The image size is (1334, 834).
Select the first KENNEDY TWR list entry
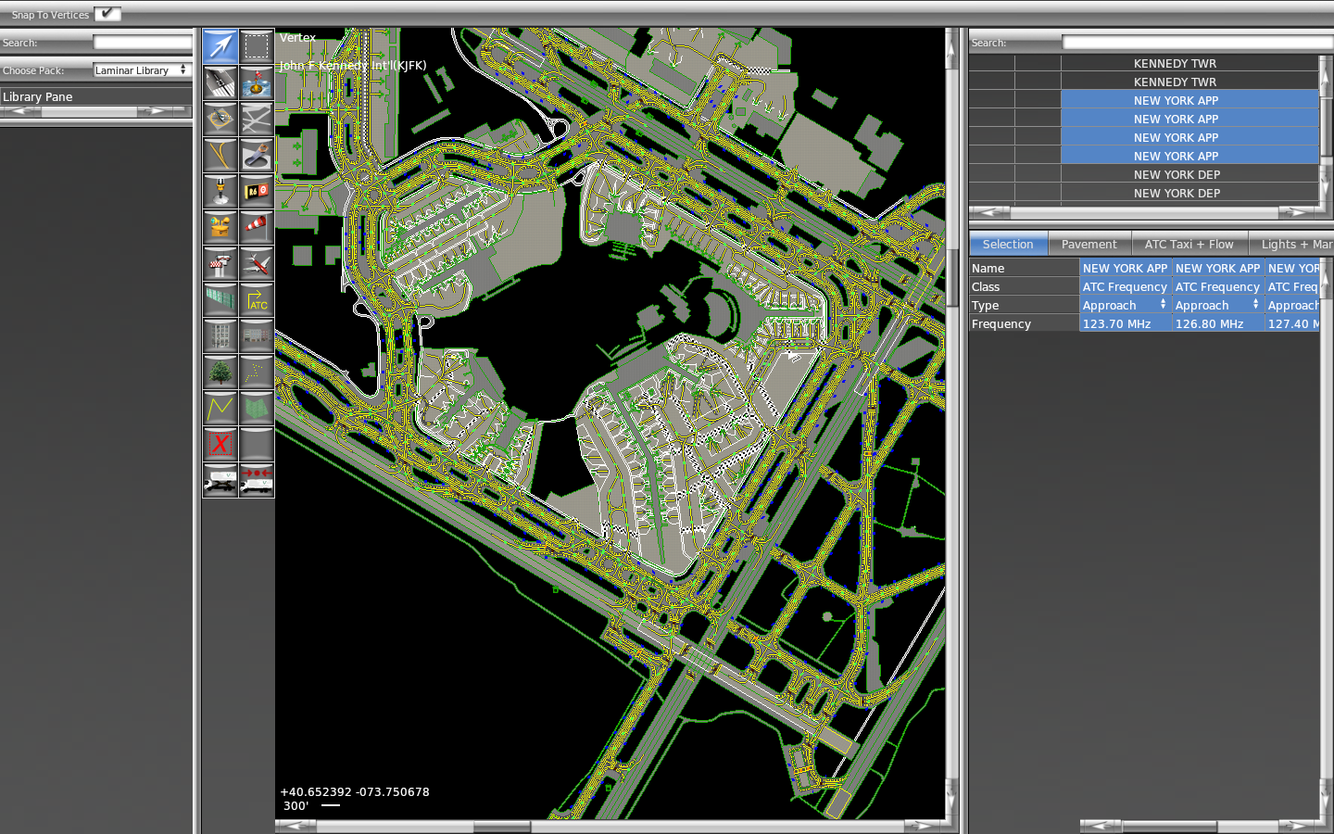(1175, 64)
